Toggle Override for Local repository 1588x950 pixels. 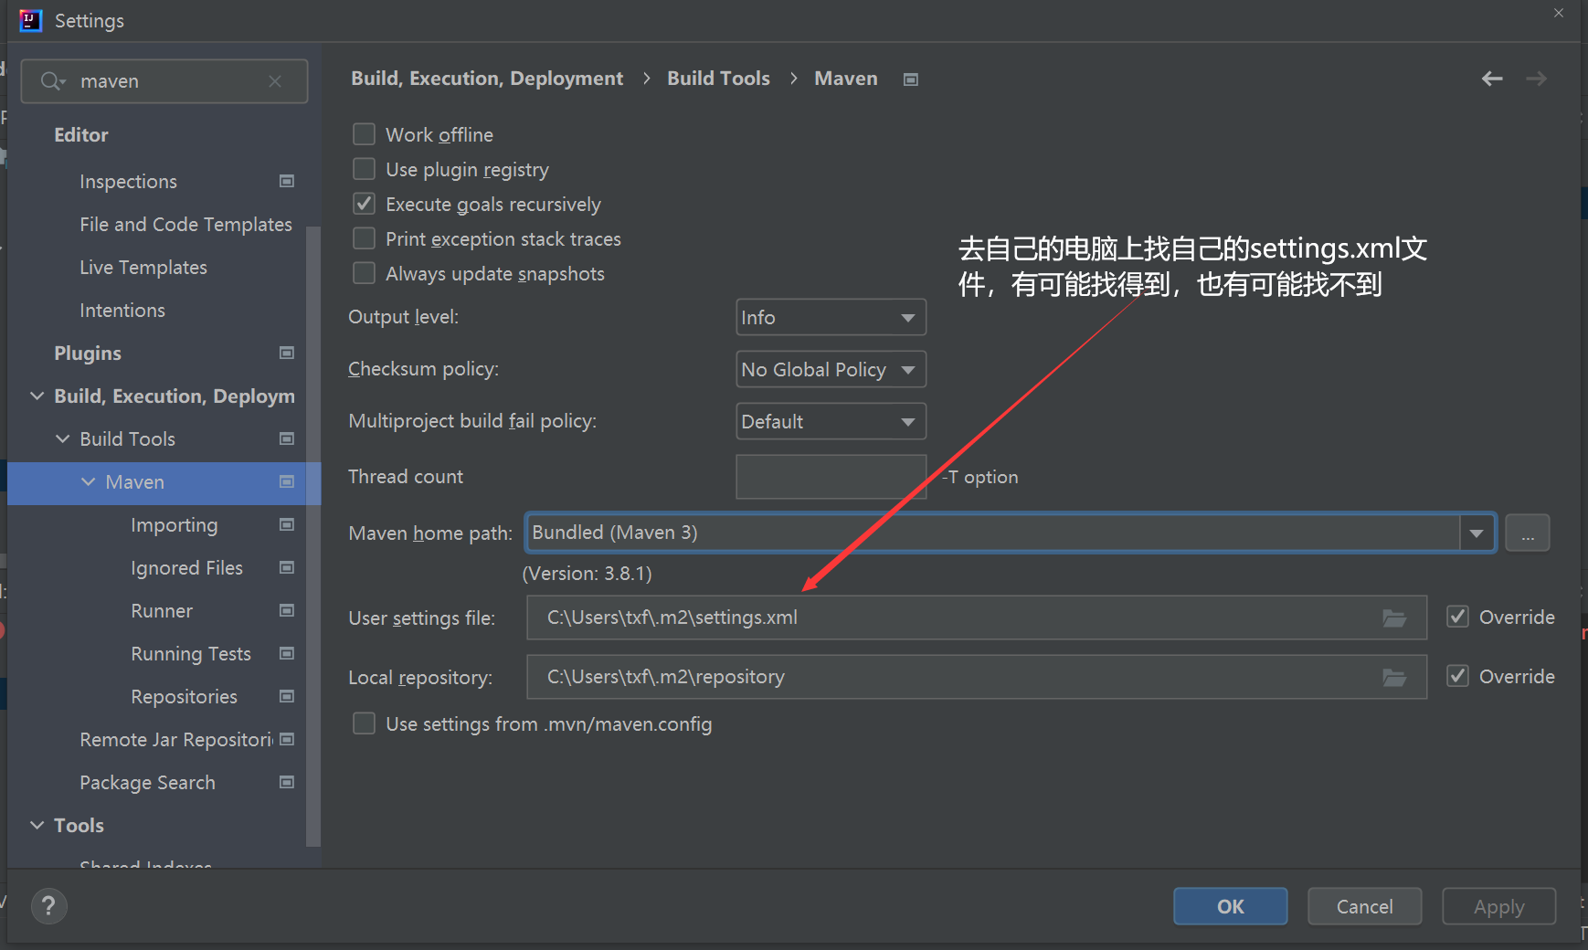[1458, 676]
